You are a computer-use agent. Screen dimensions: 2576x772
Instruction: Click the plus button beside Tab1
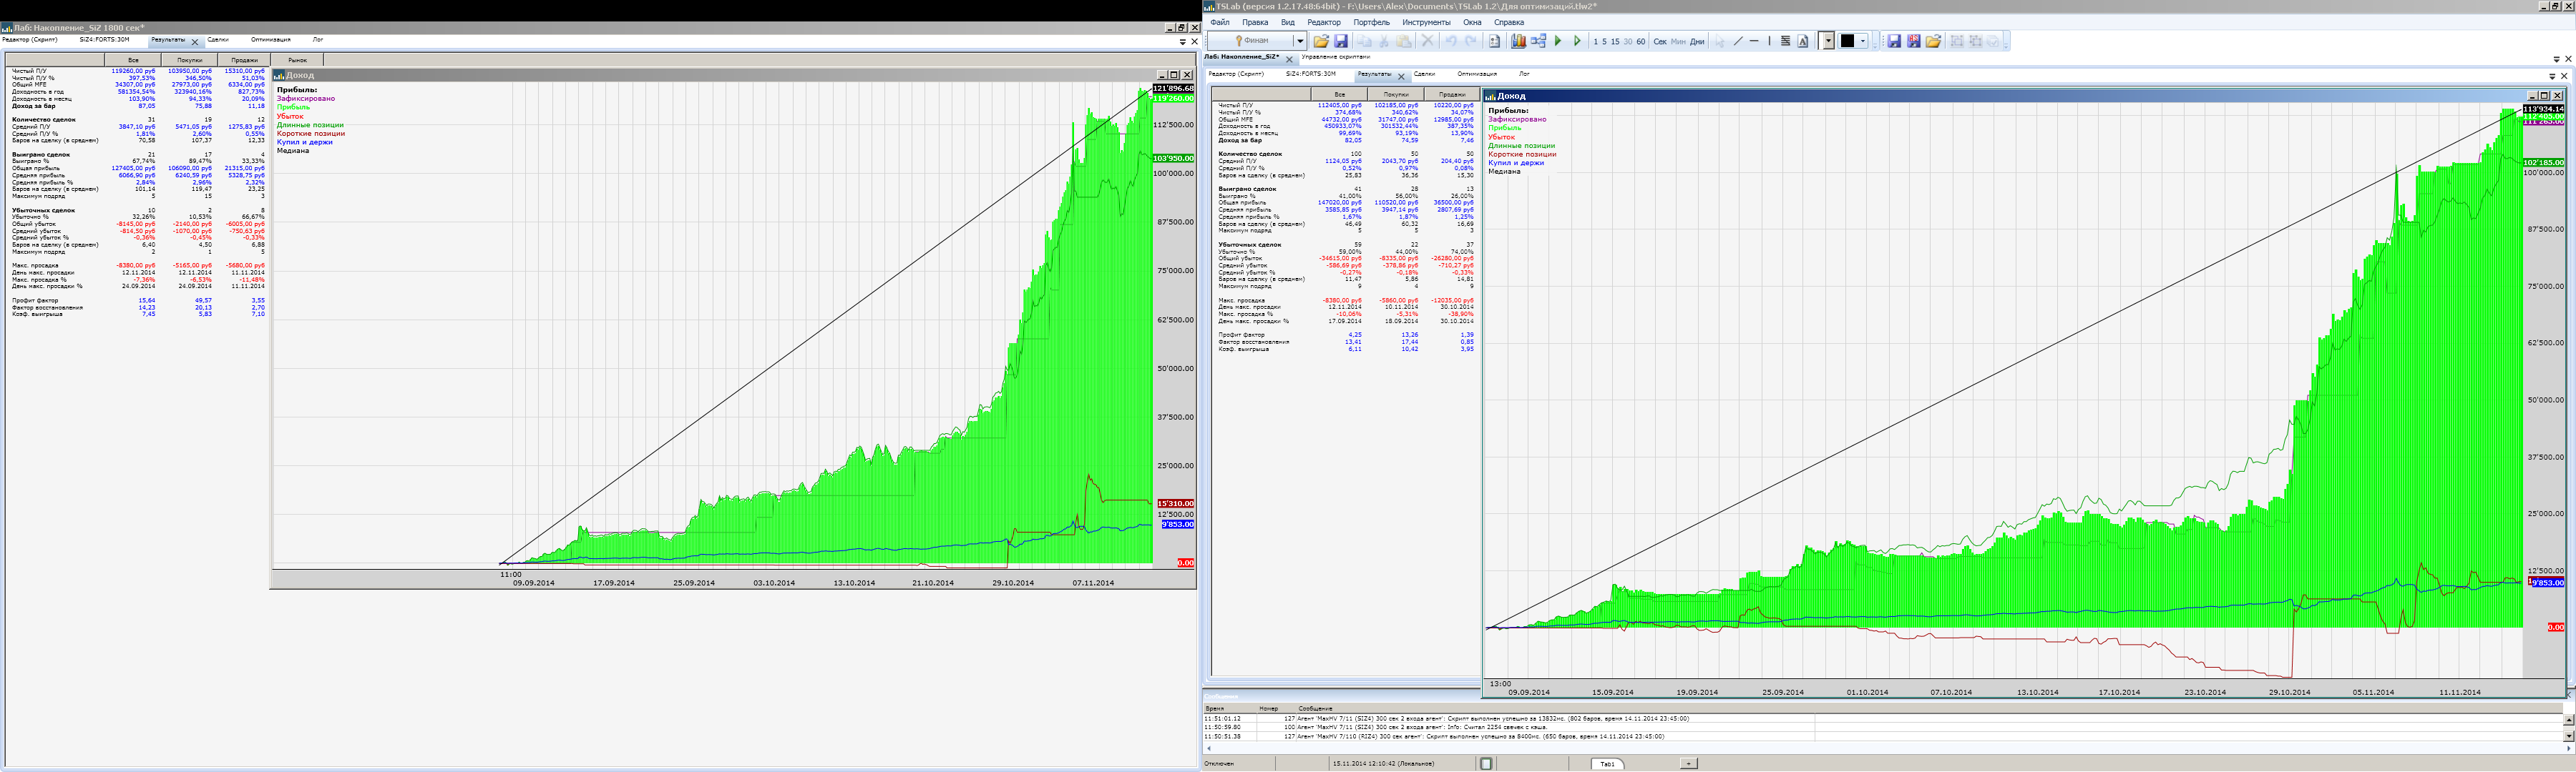click(x=1688, y=763)
